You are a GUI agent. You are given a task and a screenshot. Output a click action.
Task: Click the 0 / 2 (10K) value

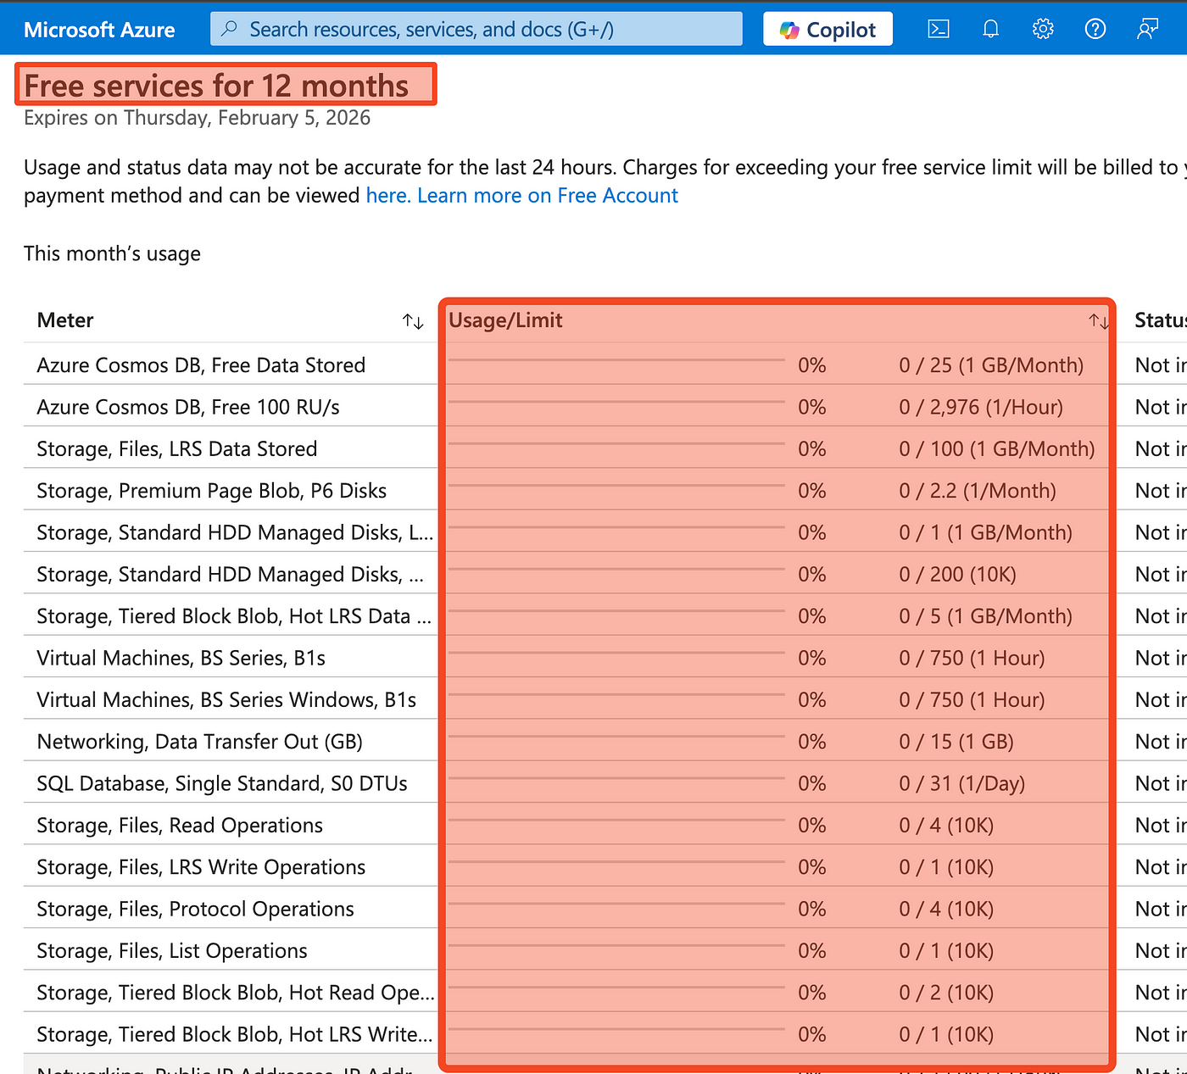tap(946, 993)
